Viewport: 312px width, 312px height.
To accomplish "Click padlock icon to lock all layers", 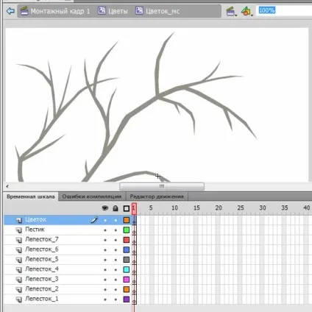I will (116, 208).
